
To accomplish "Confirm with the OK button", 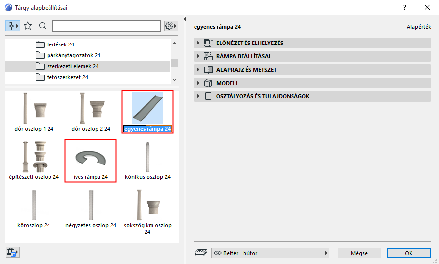I will coord(408,253).
